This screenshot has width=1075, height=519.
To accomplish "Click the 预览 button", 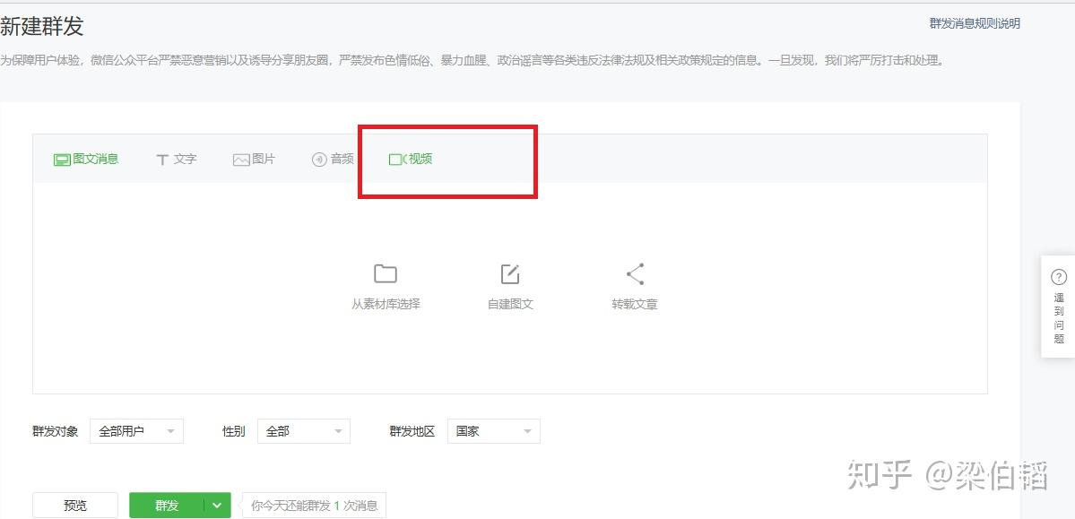I will pyautogui.click(x=75, y=506).
